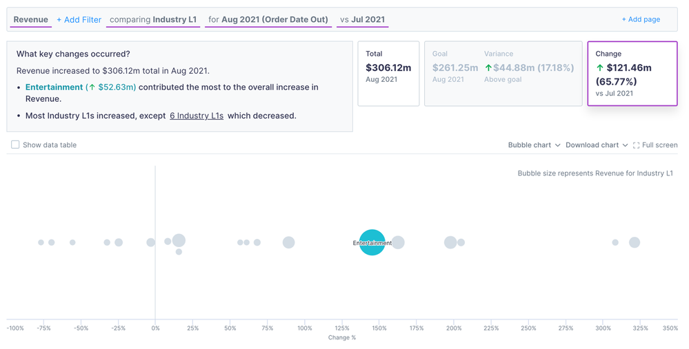689x349 pixels.
Task: Open the Industry L1 comparison selector
Action: tap(153, 19)
